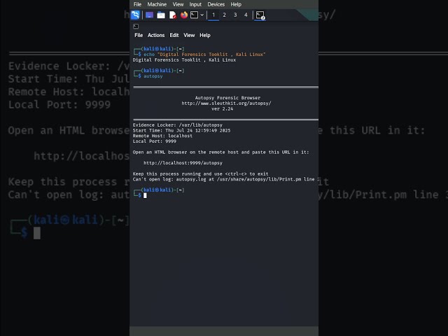The image size is (448, 336).
Task: Open VirtualBox Input menu
Action: pyautogui.click(x=195, y=4)
